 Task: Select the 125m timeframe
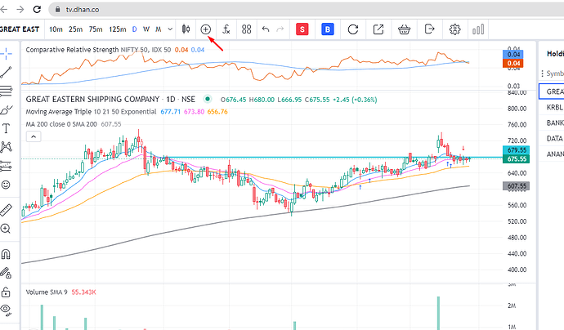(117, 29)
